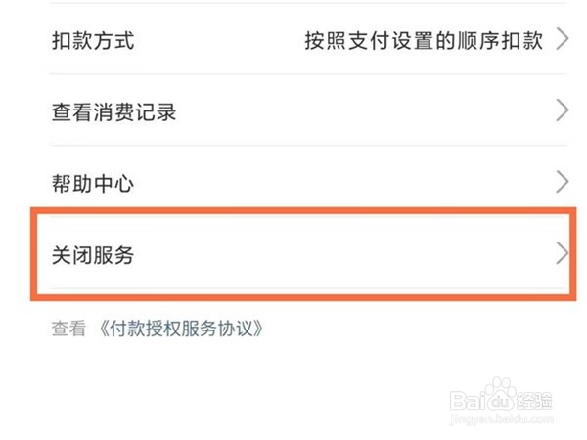Image resolution: width=587 pixels, height=440 pixels.
Task: Select the 扣款方式 label
Action: click(x=93, y=42)
